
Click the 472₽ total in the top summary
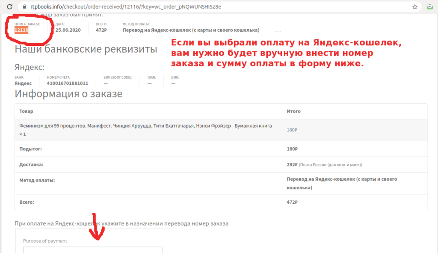[101, 30]
